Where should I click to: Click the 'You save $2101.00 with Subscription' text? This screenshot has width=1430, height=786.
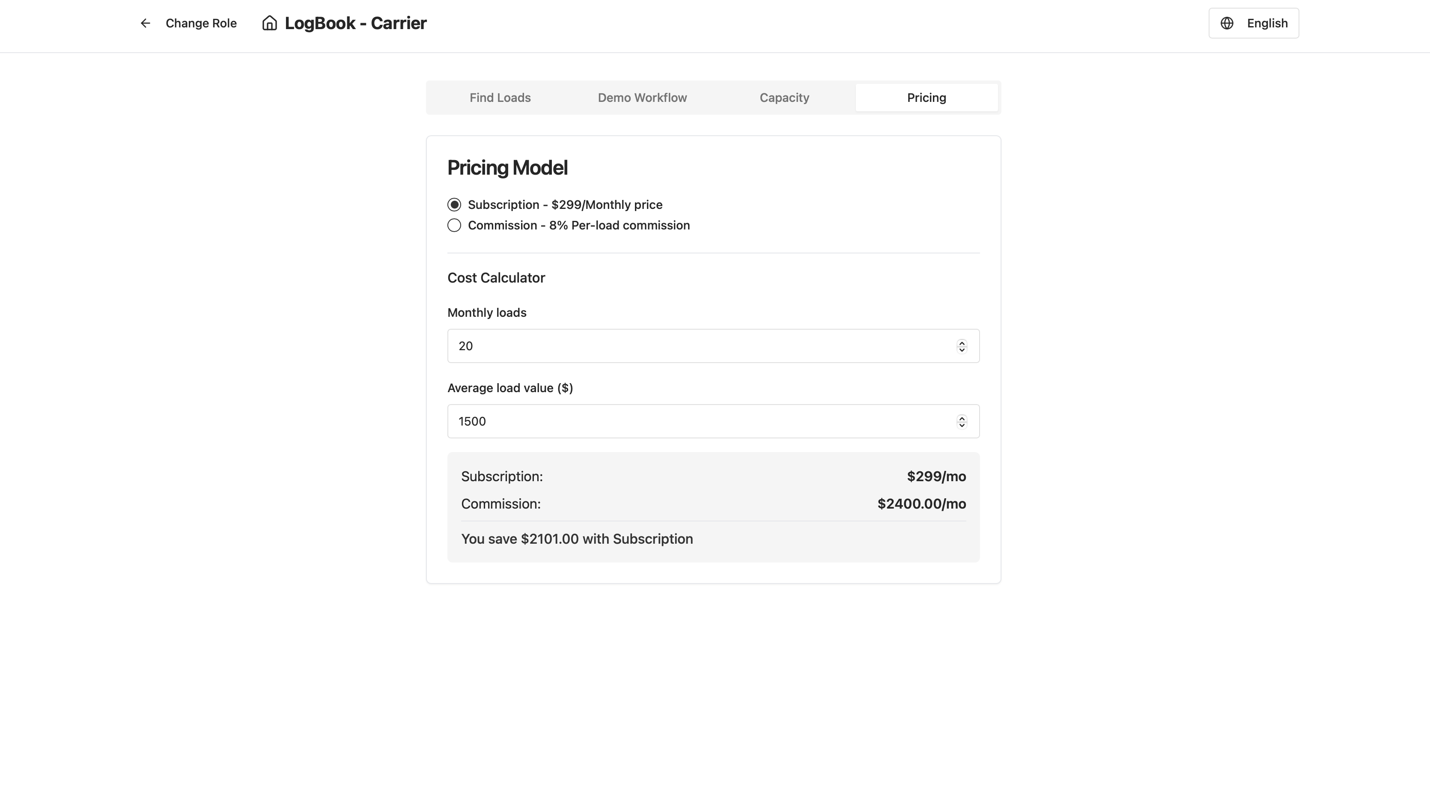(x=577, y=539)
